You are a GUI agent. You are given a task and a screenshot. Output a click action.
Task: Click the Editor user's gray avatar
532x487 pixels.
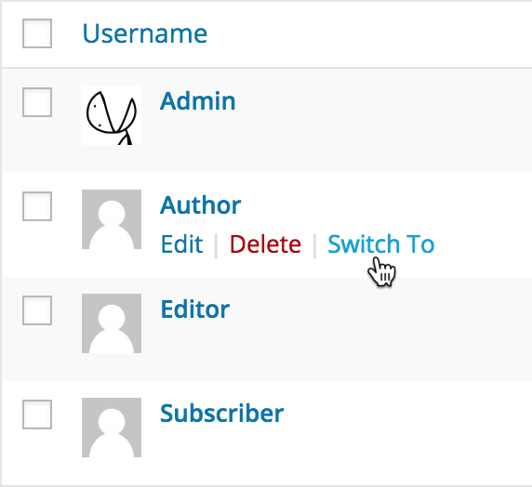pos(112,323)
